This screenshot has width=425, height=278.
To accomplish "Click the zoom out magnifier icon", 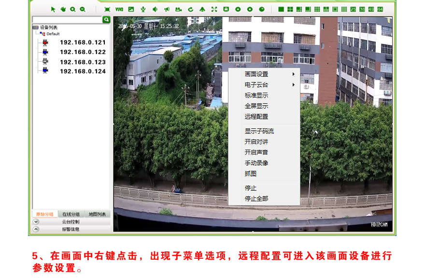I will click(83, 9).
